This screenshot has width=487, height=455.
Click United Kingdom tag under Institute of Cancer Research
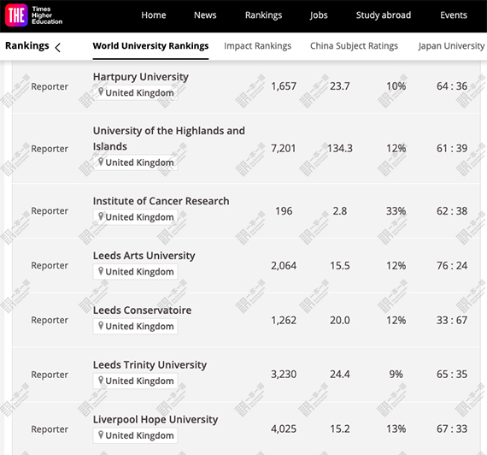(x=135, y=217)
